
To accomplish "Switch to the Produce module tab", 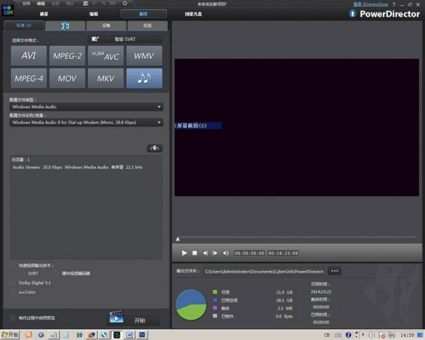I will tap(143, 14).
